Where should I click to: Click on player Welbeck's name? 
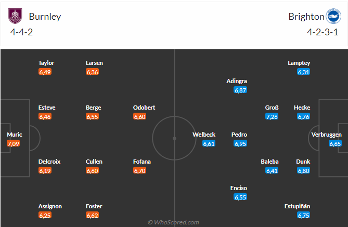(203, 135)
